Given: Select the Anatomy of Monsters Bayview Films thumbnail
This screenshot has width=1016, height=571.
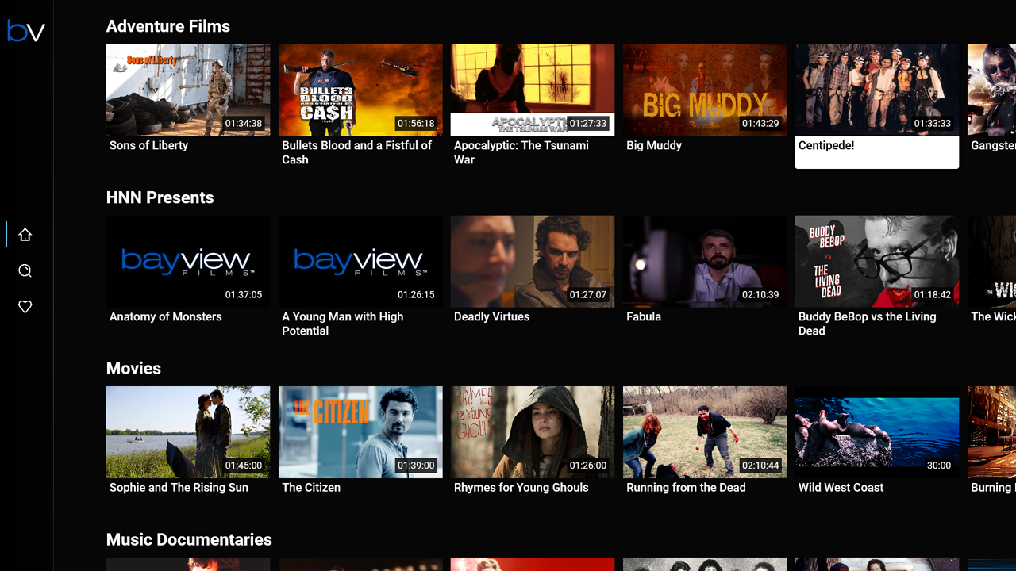Looking at the screenshot, I should coord(187,261).
